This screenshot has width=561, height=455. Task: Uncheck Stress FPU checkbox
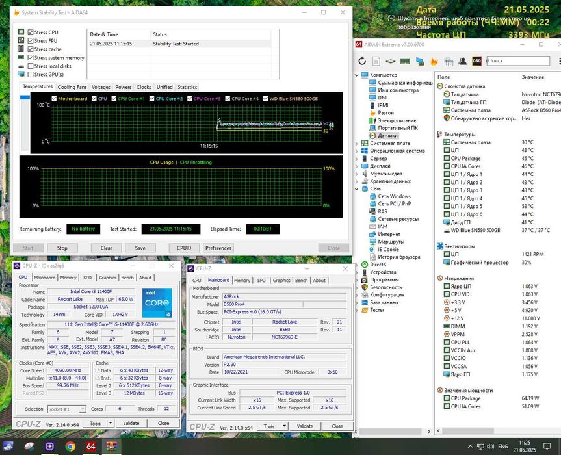(x=31, y=41)
